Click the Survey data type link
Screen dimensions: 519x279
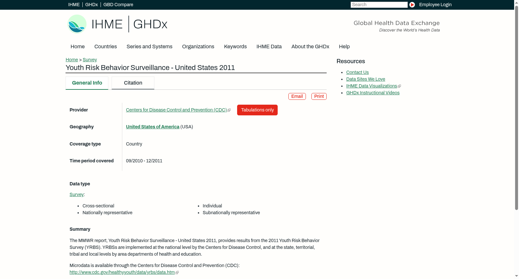pos(77,194)
